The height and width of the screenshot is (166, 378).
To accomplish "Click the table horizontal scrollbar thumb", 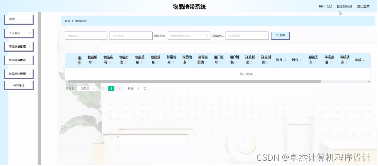I will 194,81.
